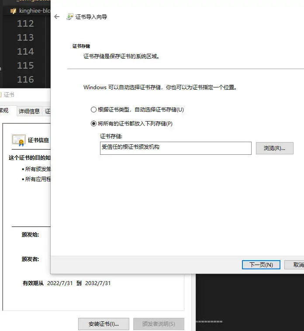Click the greyed-out 颁发者说明(S) button
Image resolution: width=304 pixels, height=331 pixels.
pos(159,324)
